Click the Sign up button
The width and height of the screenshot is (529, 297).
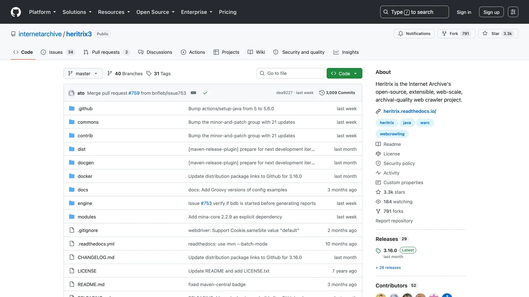tap(491, 12)
